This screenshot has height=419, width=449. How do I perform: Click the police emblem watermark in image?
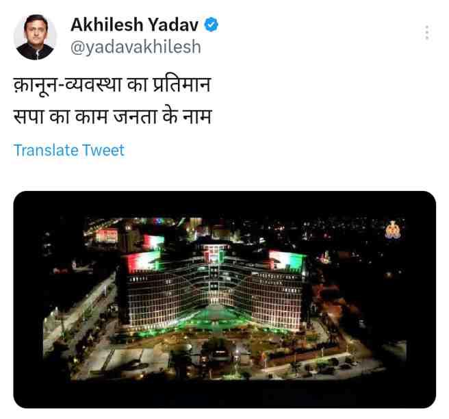tap(393, 229)
